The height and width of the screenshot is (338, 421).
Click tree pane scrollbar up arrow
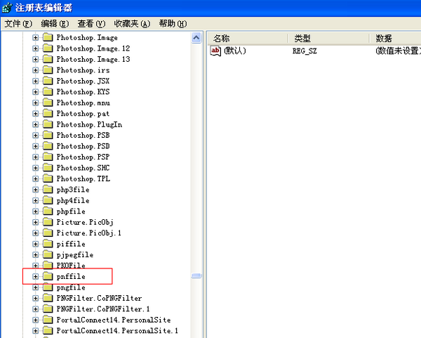pos(197,37)
